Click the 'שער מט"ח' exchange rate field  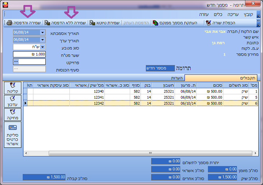(29, 54)
